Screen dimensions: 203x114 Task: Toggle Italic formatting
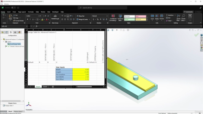(30, 19)
